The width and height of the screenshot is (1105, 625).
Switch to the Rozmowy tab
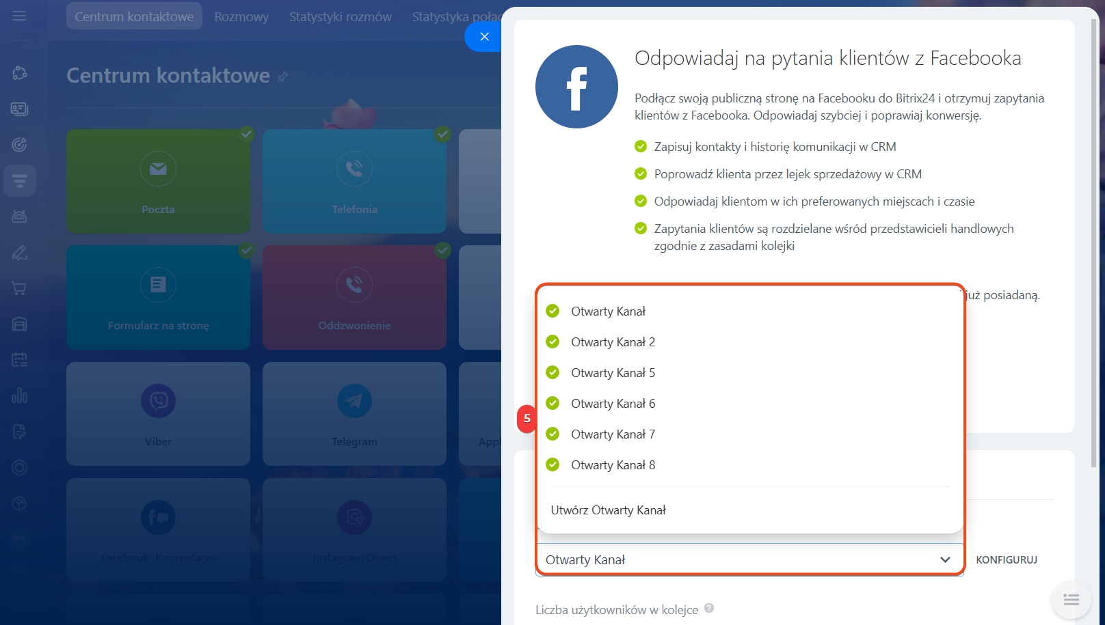pos(241,16)
